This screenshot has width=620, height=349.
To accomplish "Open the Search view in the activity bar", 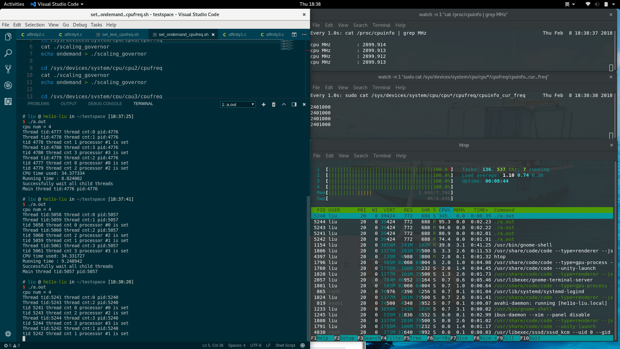I will pyautogui.click(x=8, y=53).
